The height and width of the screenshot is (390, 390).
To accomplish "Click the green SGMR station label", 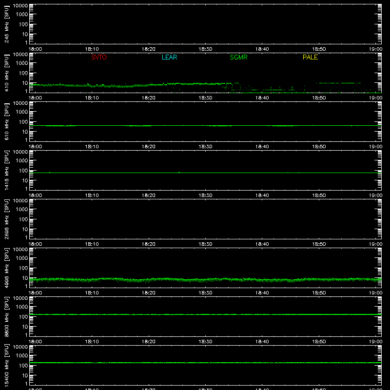I will (238, 57).
